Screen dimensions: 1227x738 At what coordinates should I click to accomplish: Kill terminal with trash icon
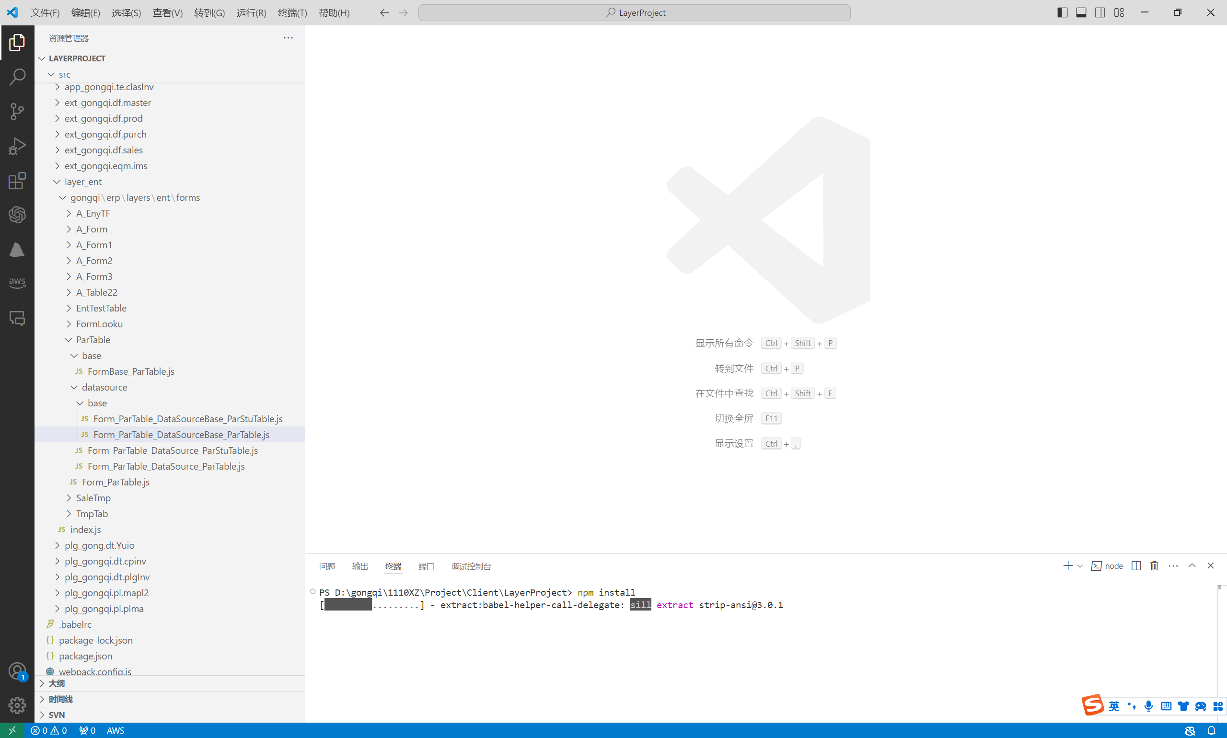[x=1154, y=566]
